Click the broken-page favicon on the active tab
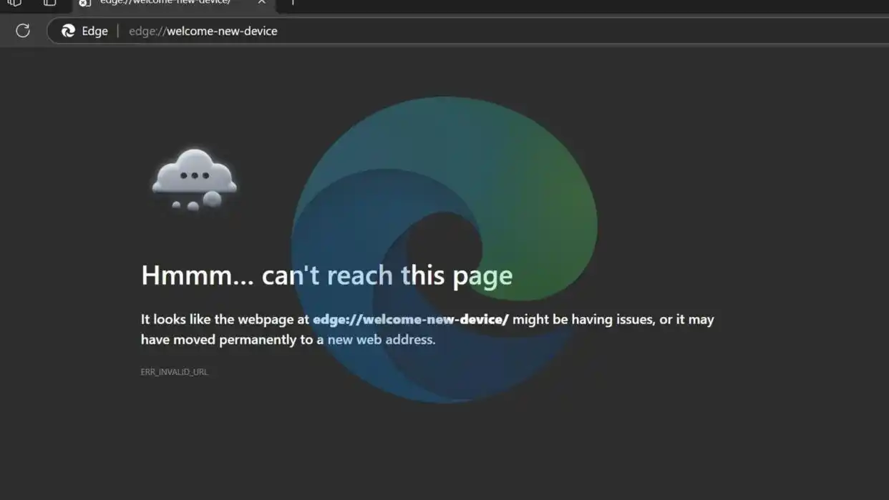Viewport: 889px width, 500px height. pos(84,3)
